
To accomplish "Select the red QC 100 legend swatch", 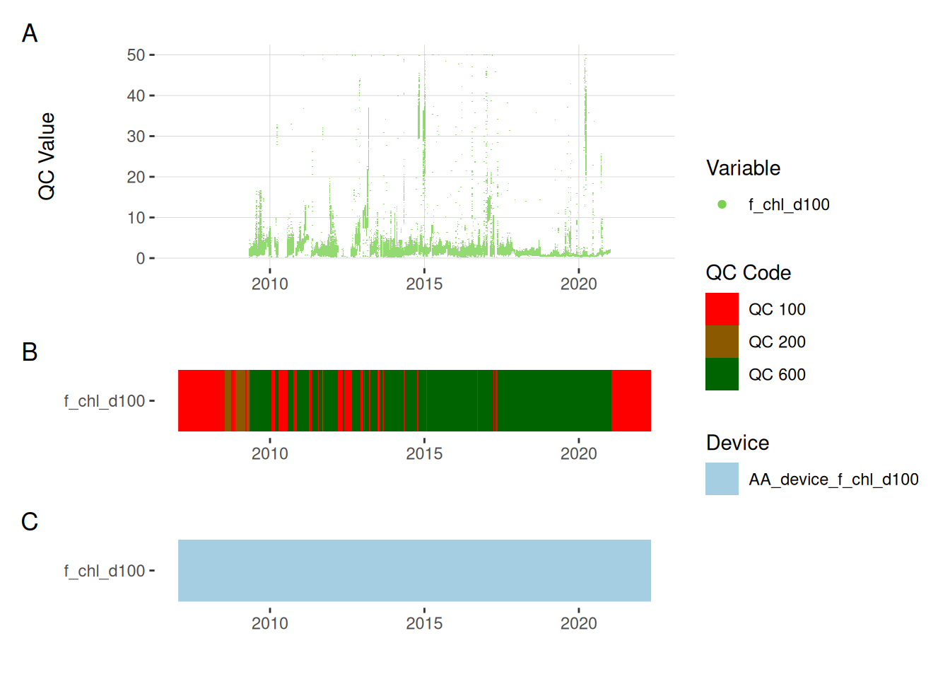I will point(722,309).
